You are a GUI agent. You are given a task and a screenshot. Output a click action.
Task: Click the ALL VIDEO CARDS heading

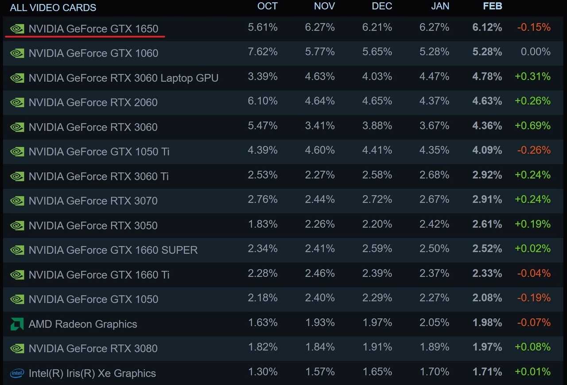click(53, 8)
